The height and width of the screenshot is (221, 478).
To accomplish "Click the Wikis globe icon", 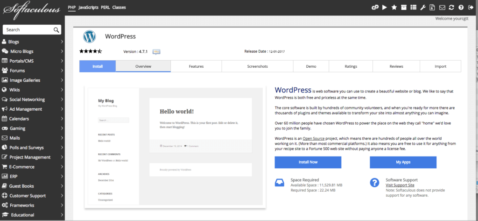I will click(x=4, y=90).
